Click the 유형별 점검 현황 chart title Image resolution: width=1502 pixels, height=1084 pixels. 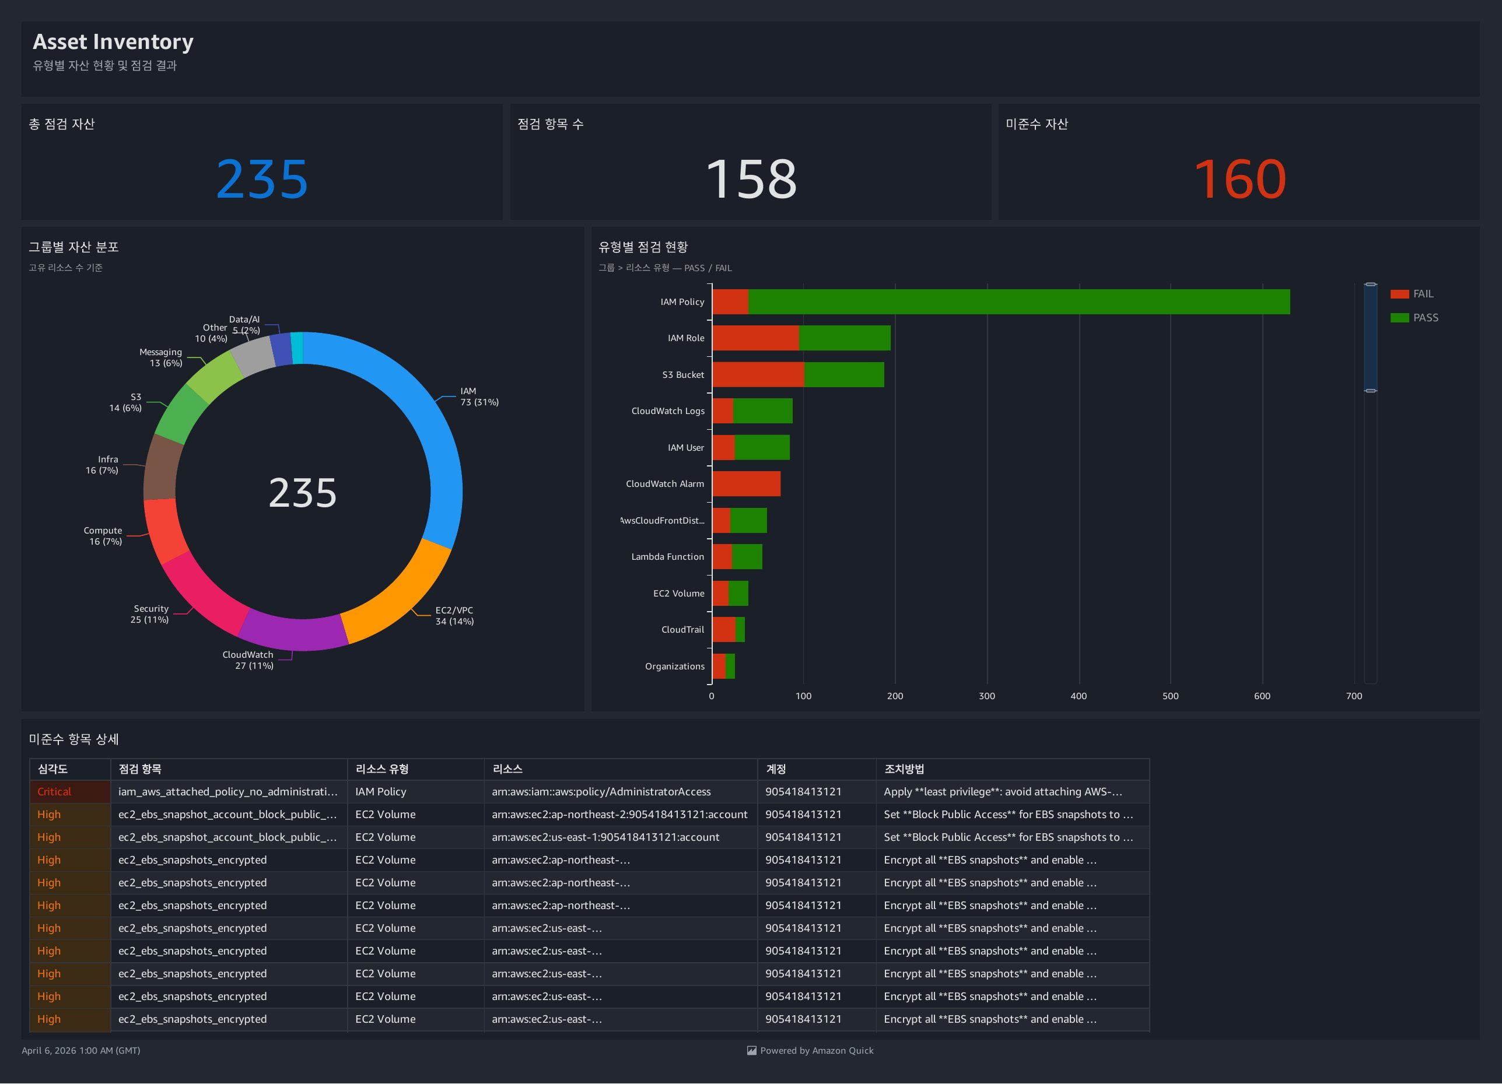[x=643, y=247]
